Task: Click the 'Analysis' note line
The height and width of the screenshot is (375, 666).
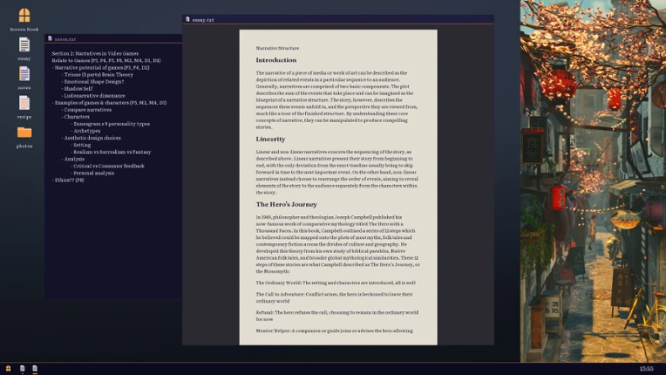Action: (72, 159)
